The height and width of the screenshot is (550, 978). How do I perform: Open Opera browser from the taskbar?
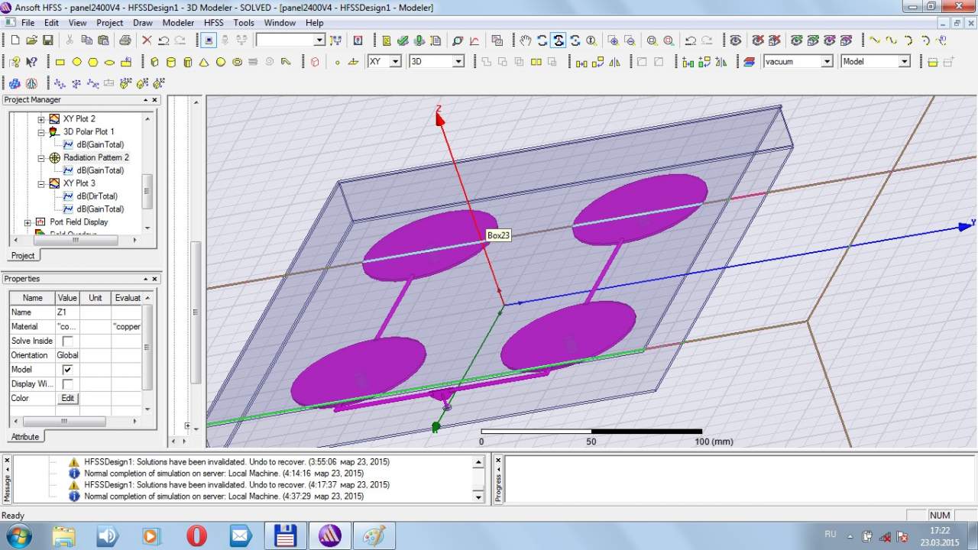pyautogui.click(x=196, y=535)
